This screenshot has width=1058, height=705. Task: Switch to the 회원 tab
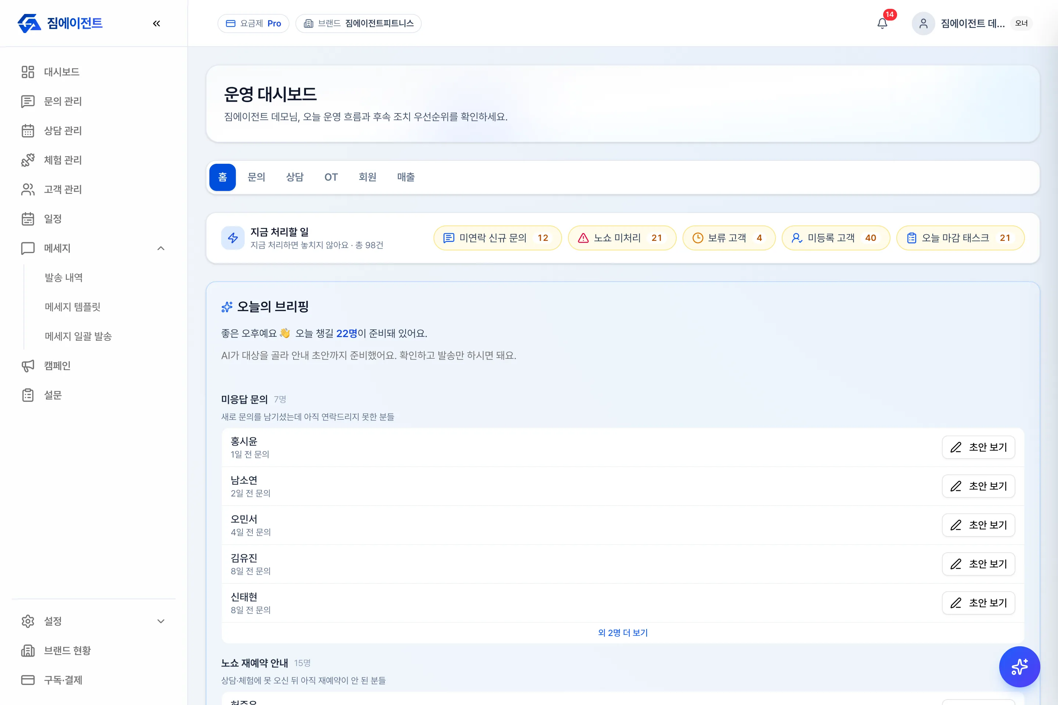point(367,177)
